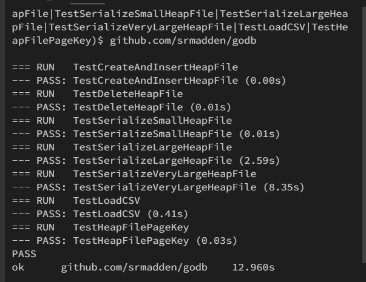
Task: Click the 8.35s duration text
Action: click(x=284, y=187)
